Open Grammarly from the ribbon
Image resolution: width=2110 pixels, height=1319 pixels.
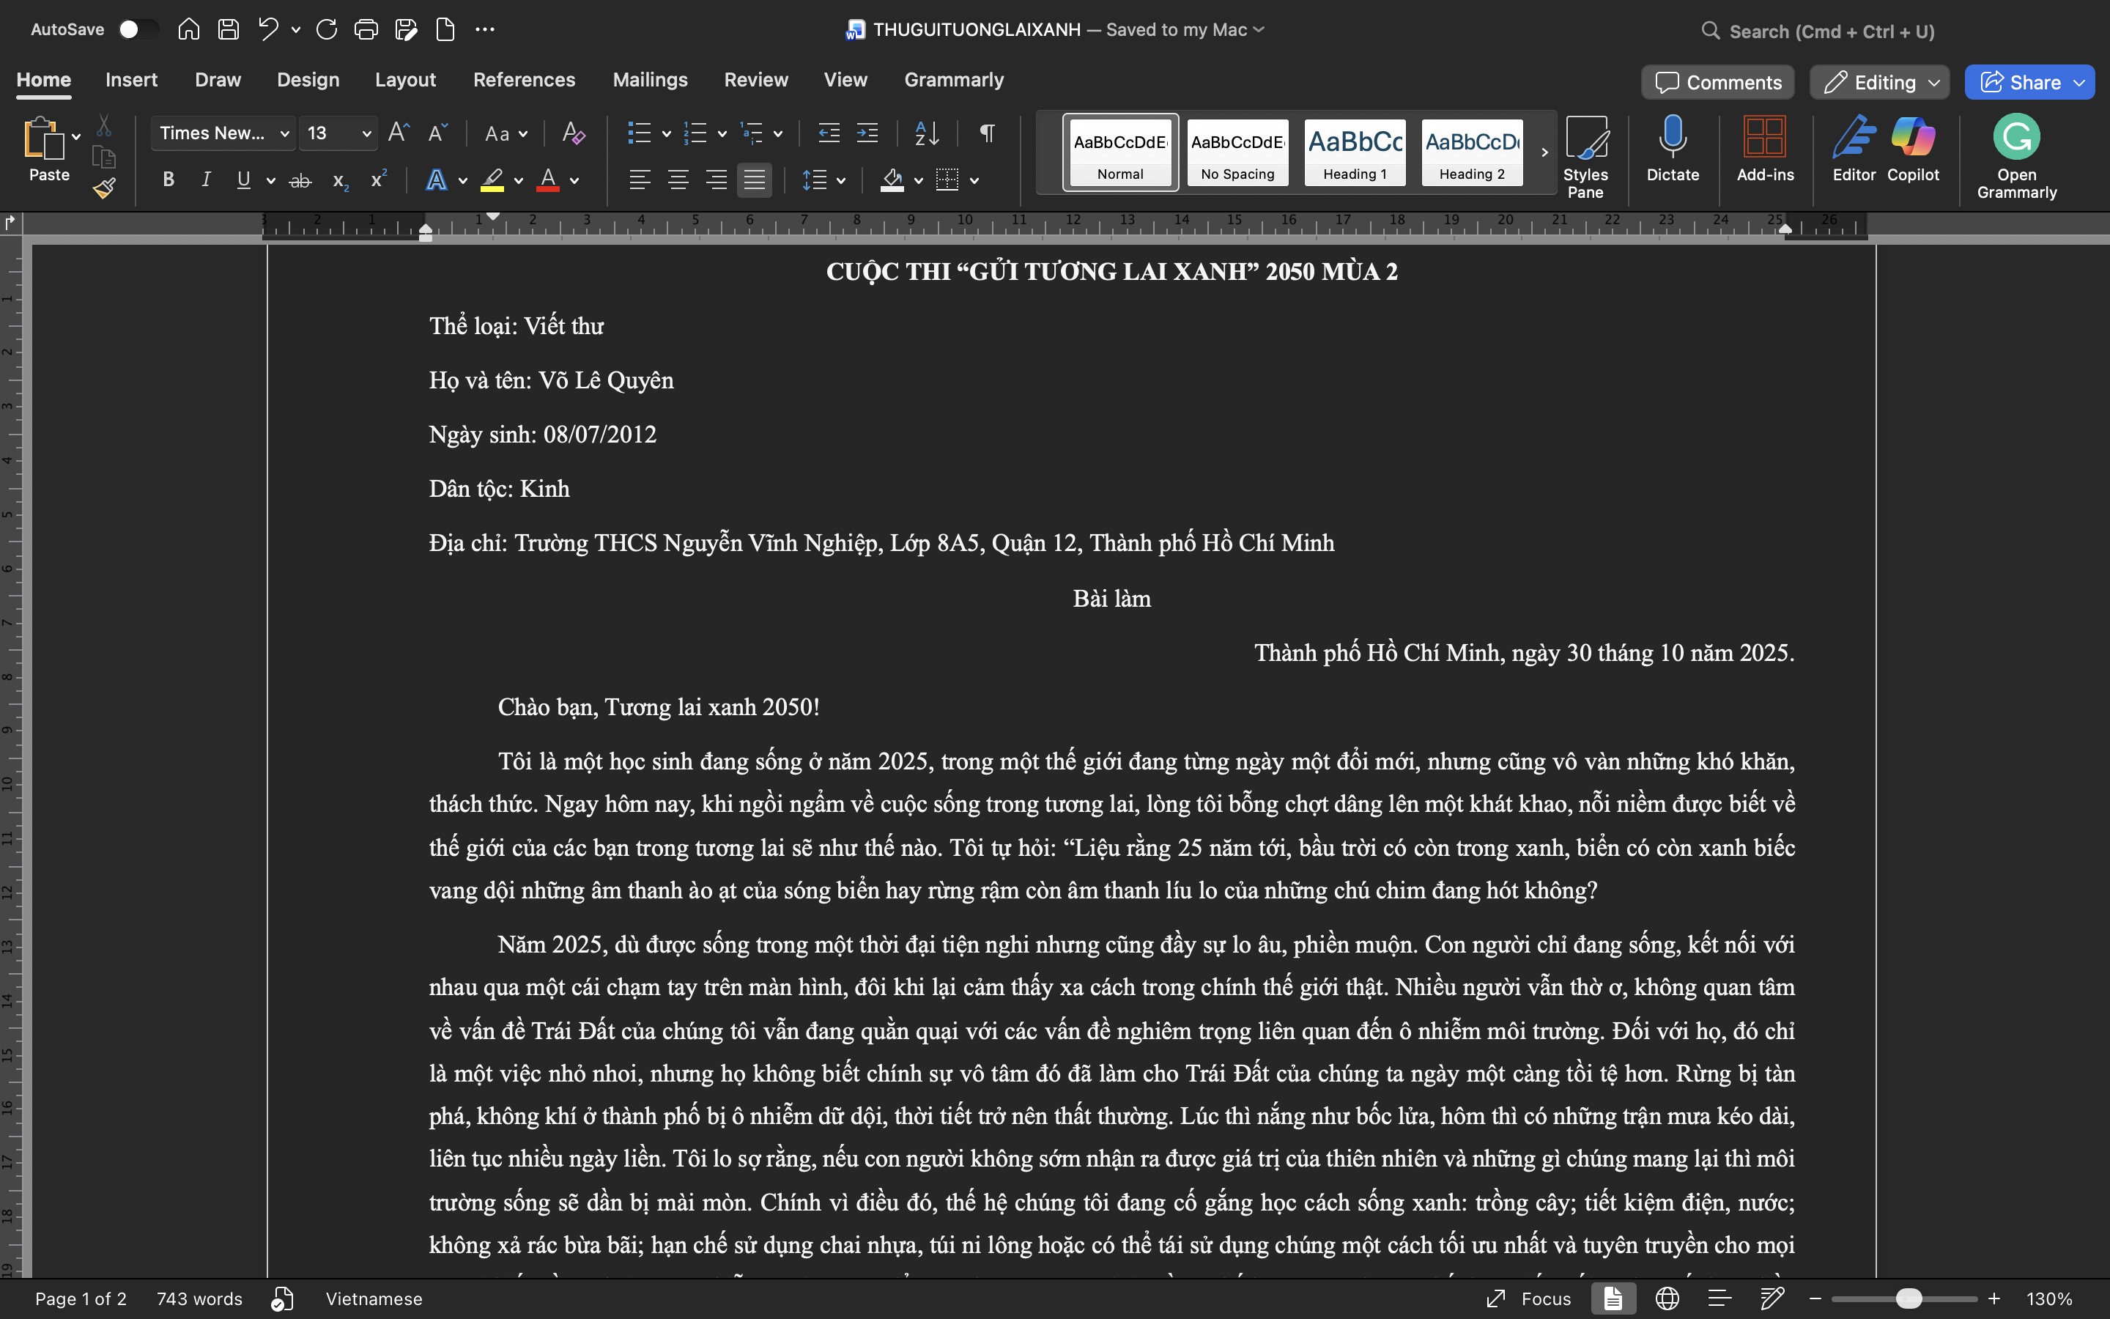point(2015,157)
